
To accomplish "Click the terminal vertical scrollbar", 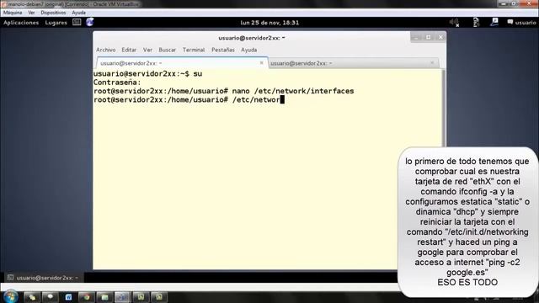I will click(444, 109).
